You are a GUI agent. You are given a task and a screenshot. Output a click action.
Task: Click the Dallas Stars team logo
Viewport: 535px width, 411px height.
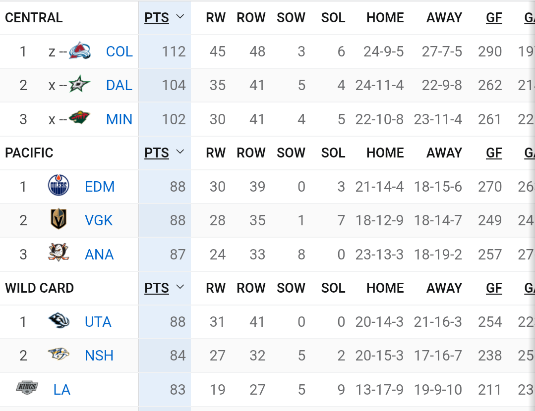[x=79, y=85]
